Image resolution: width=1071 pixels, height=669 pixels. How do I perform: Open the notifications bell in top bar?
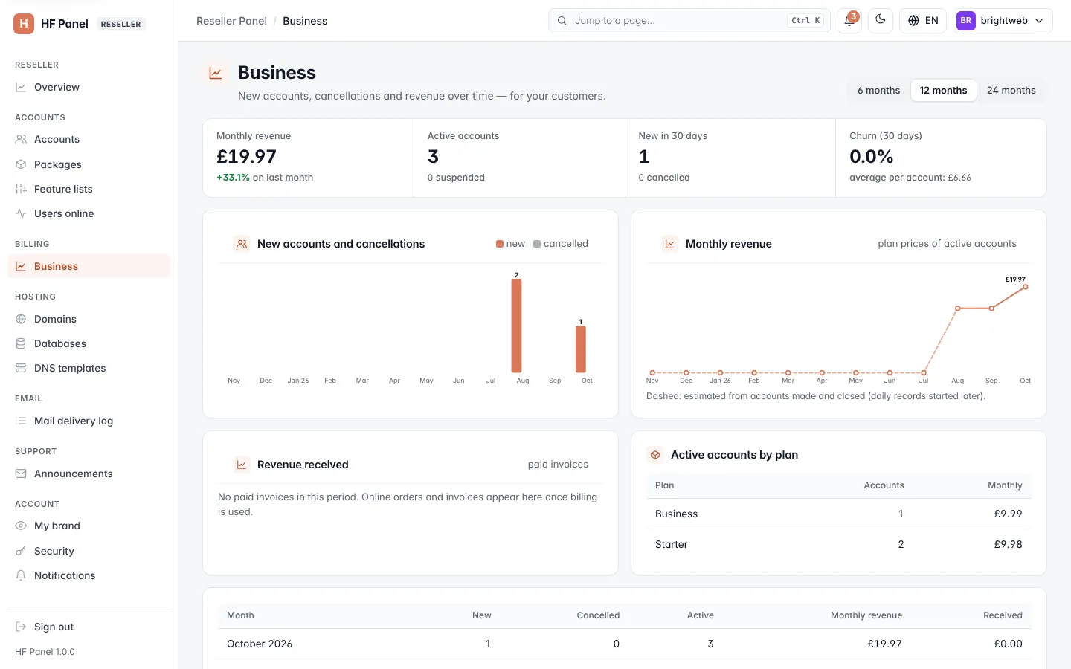849,21
